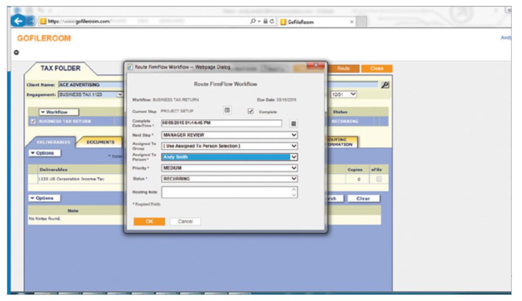Expand the Options menu under Deliverables tab
The width and height of the screenshot is (522, 301).
45,153
